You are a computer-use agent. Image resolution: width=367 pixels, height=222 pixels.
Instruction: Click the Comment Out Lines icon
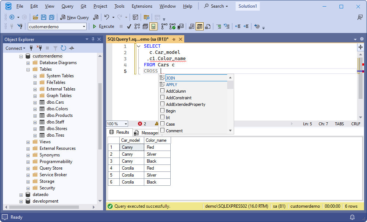click(x=219, y=26)
